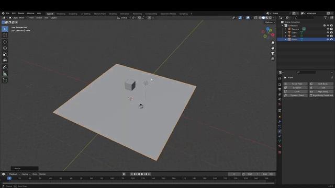Viewport: 335px width, 188px height.
Task: Open the Playback dropdown in timeline
Action: click(14, 174)
